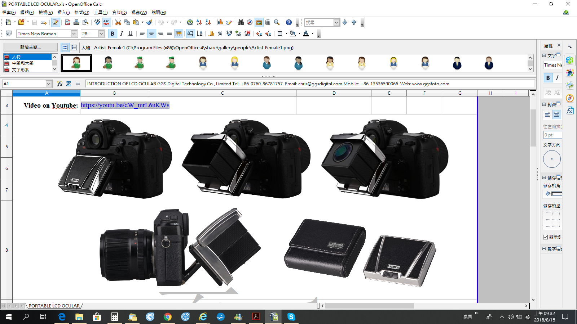Open the 工具(T) menu
The width and height of the screenshot is (577, 324).
tap(101, 13)
